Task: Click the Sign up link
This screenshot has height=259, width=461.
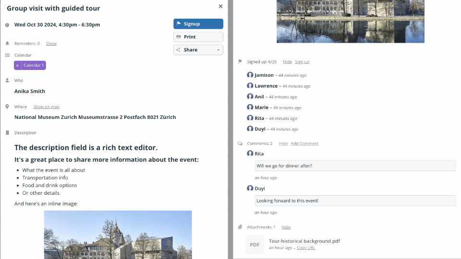Action: pyautogui.click(x=302, y=62)
